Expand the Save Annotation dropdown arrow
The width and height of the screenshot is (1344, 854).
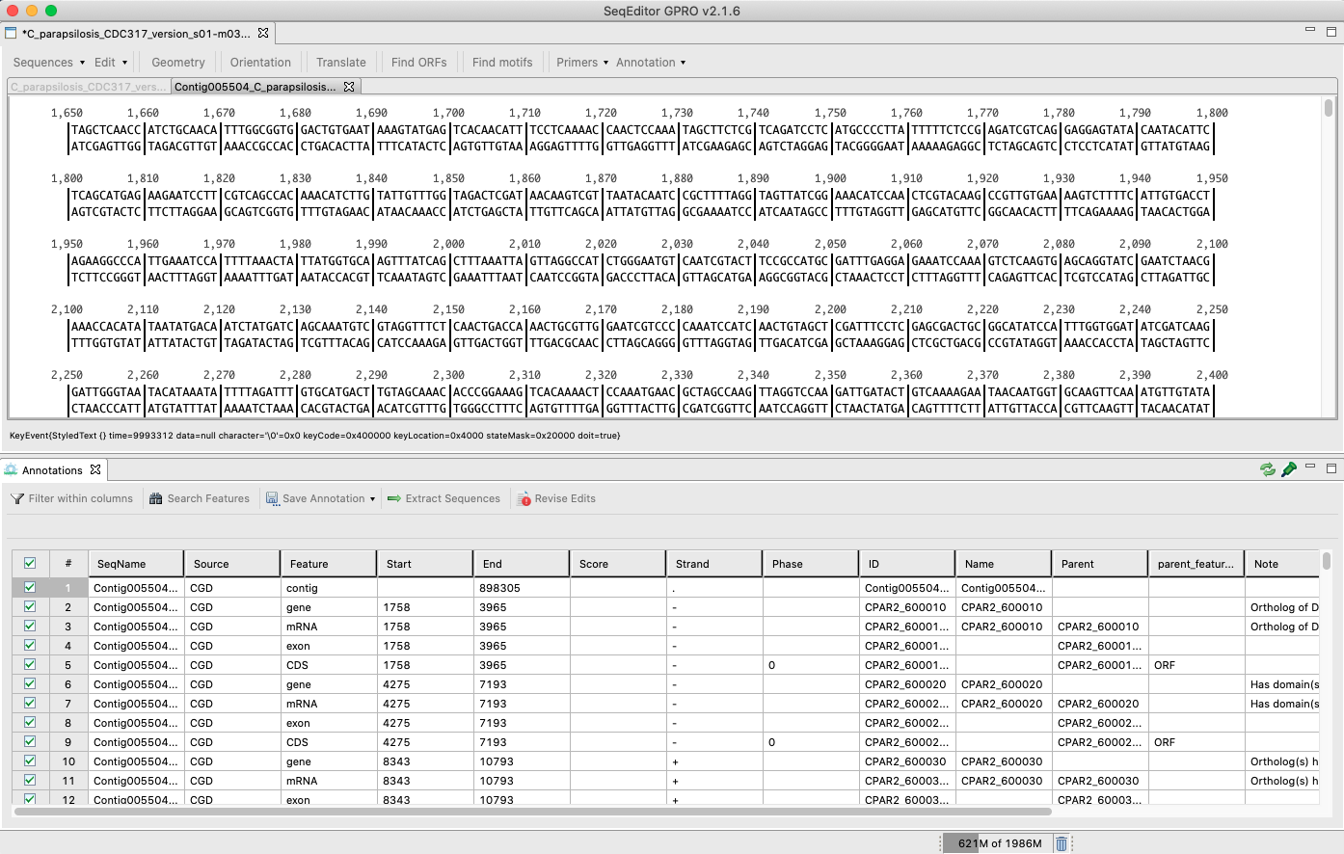coord(372,498)
